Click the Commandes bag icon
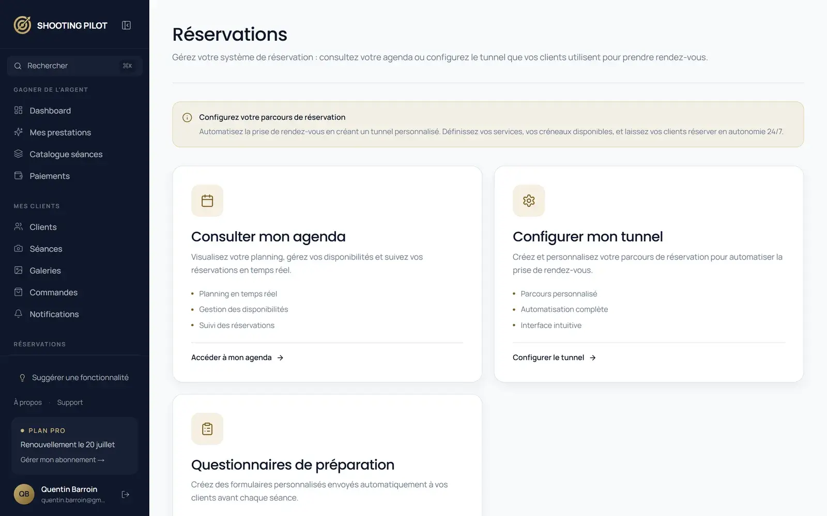 [19, 292]
